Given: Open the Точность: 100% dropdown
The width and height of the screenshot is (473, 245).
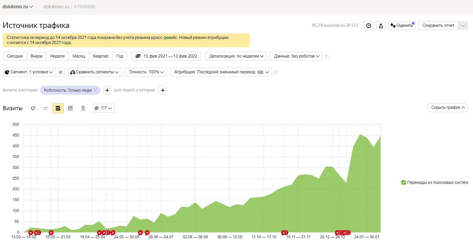Looking at the screenshot, I should [x=146, y=72].
